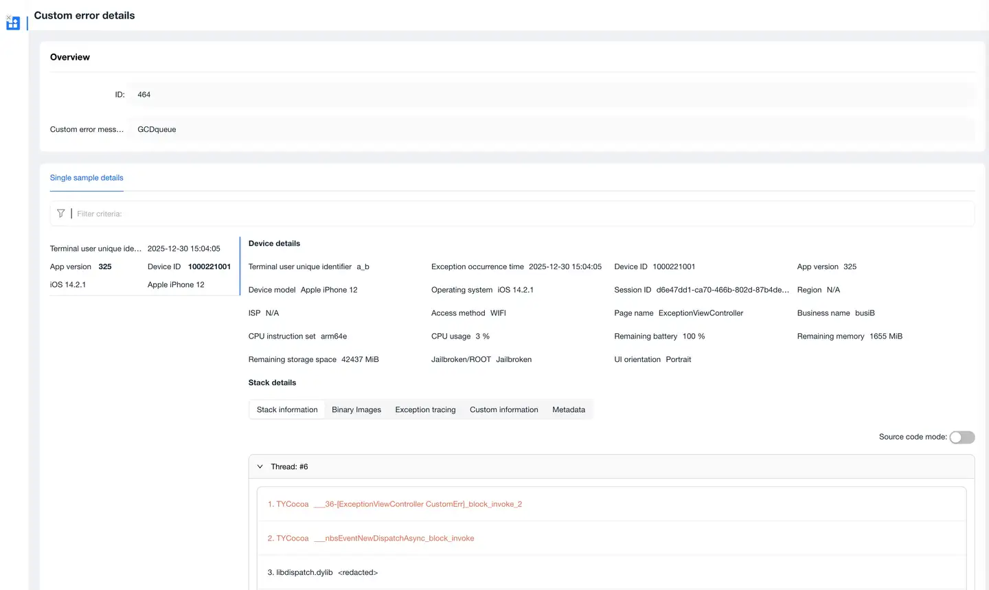The height and width of the screenshot is (590, 989).
Task: Click the Session ID value
Action: click(x=722, y=290)
